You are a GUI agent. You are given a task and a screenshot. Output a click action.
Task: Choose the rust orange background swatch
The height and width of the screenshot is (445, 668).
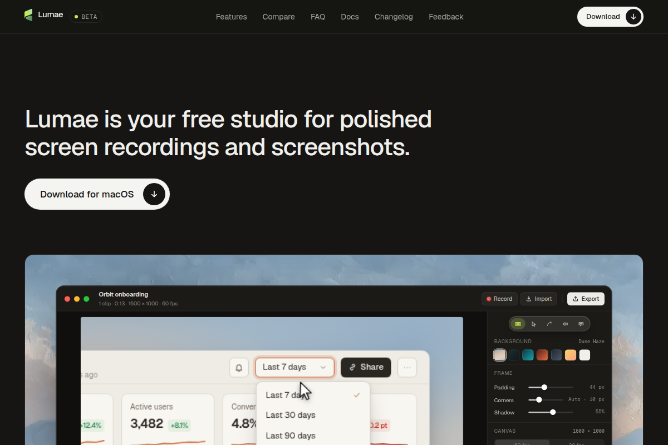point(542,355)
